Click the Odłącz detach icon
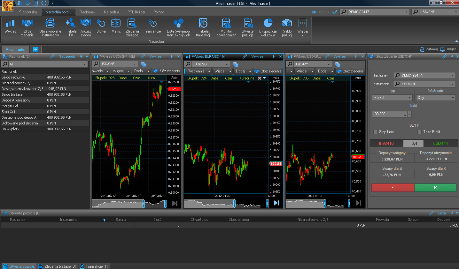The width and height of the screenshot is (459, 269). click(x=442, y=49)
